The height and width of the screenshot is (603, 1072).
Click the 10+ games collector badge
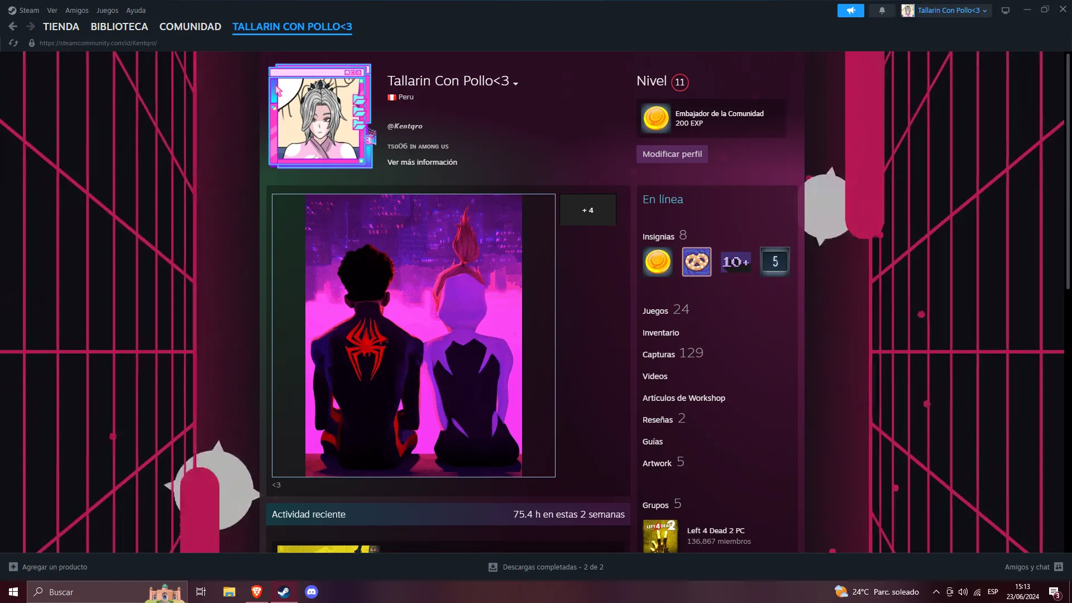point(735,262)
